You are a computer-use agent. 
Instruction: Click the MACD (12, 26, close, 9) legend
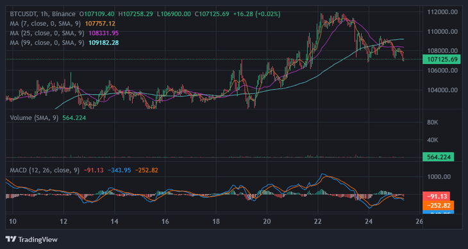45,170
